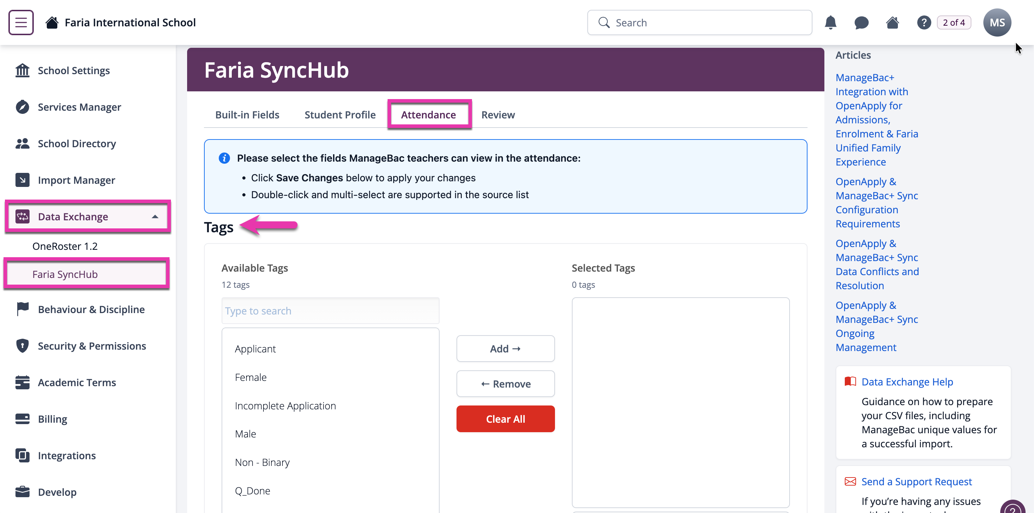Click the Add button

[x=505, y=349]
